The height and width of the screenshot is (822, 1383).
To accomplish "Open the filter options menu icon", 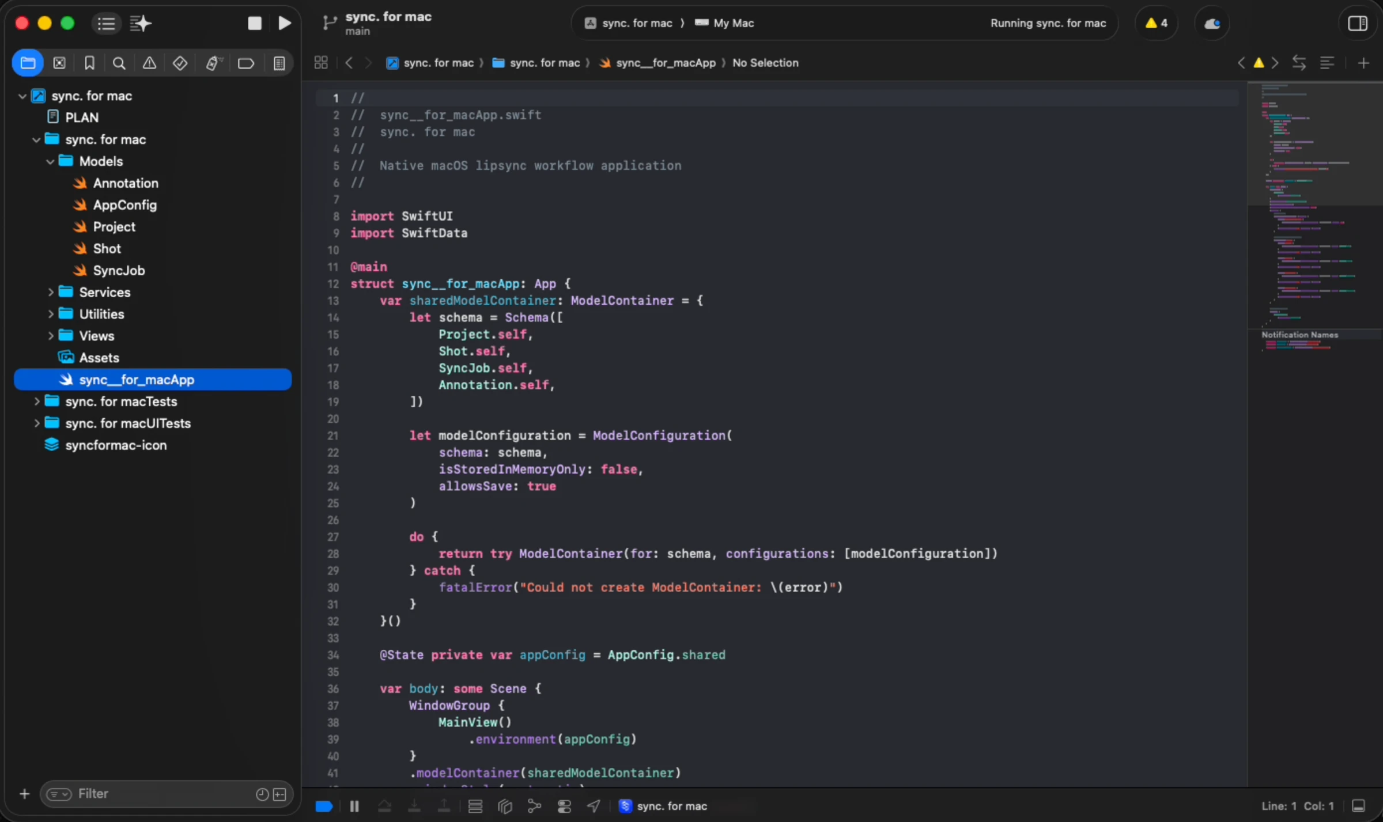I will point(59,794).
